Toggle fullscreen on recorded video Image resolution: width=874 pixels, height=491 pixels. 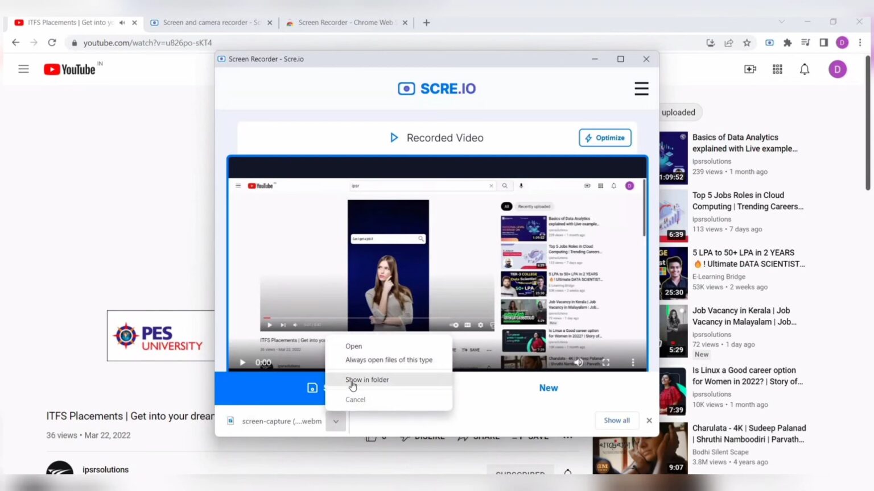pos(606,363)
